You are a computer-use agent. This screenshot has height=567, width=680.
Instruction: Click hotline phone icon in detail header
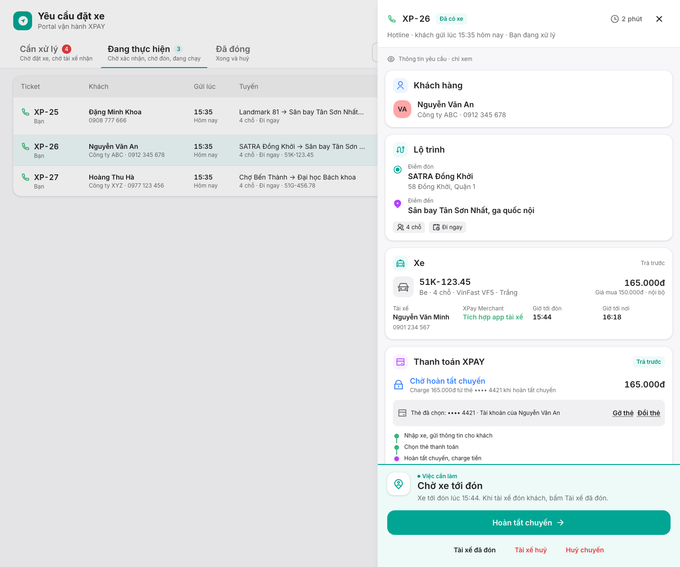[x=392, y=19]
